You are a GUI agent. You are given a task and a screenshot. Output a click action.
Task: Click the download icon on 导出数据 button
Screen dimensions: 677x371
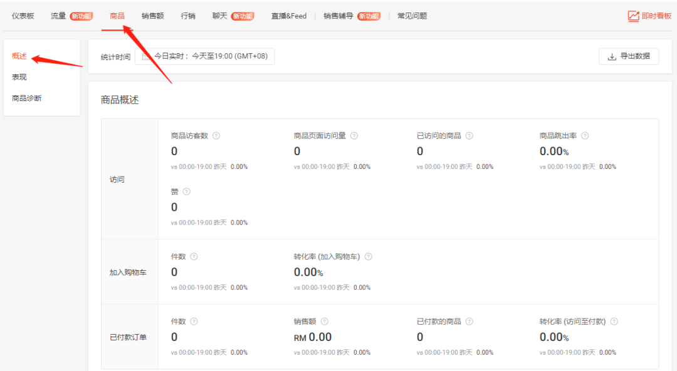[x=611, y=56]
